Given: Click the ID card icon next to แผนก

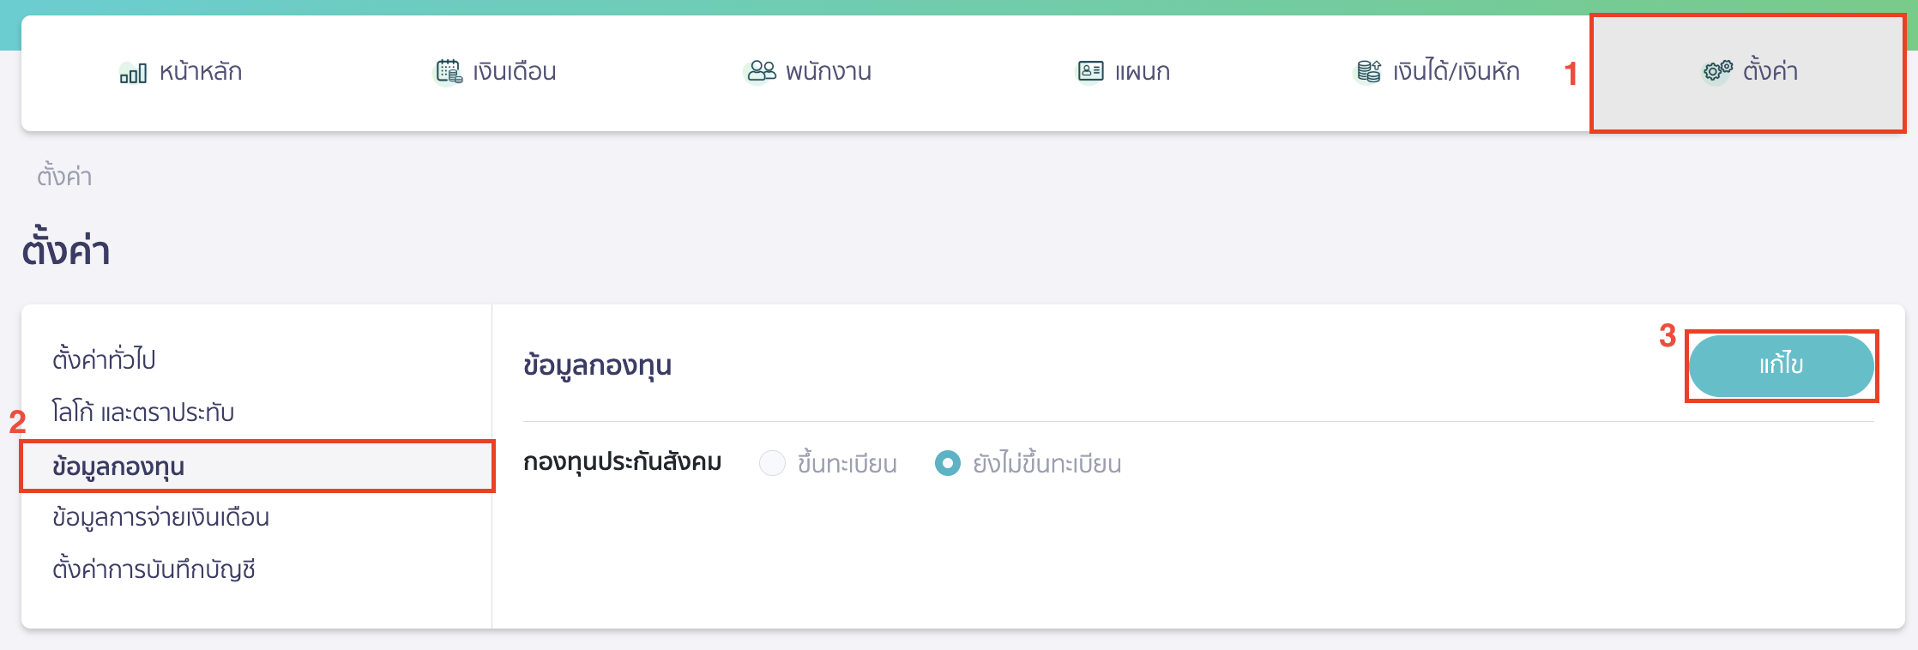Looking at the screenshot, I should coord(1089,72).
